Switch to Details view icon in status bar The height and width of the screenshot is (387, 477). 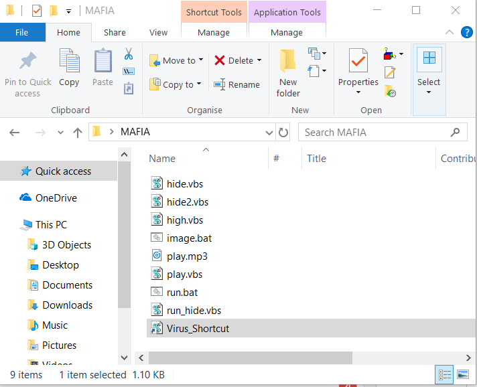tap(444, 374)
